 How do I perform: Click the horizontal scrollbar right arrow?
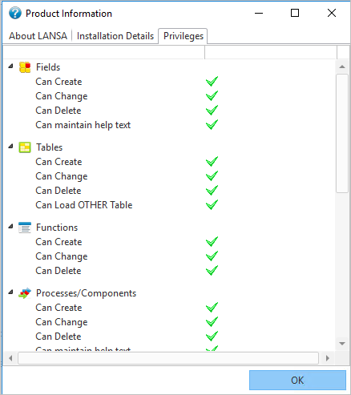point(328,358)
